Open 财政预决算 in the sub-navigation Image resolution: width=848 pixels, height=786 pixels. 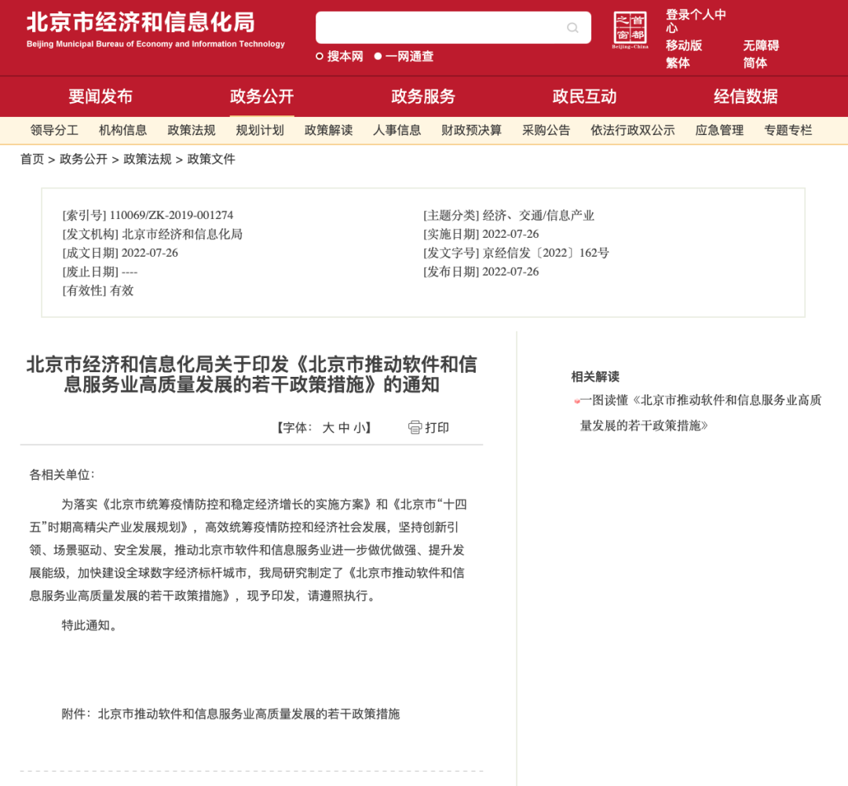pyautogui.click(x=471, y=130)
